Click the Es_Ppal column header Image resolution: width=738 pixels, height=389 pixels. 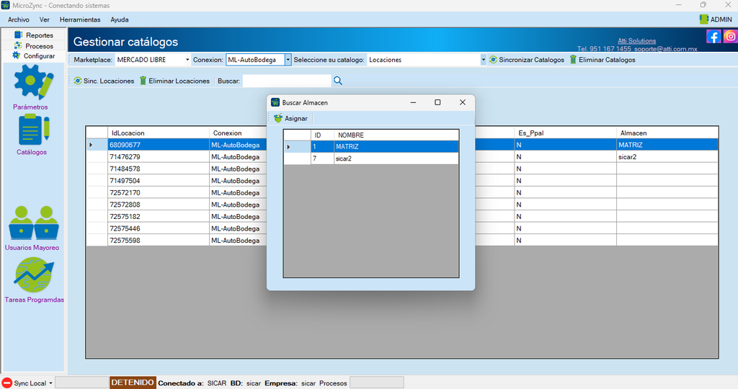pos(565,133)
